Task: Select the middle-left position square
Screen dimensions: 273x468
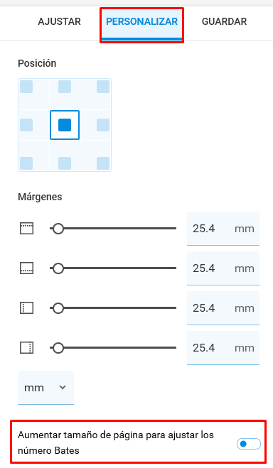Action: point(26,125)
